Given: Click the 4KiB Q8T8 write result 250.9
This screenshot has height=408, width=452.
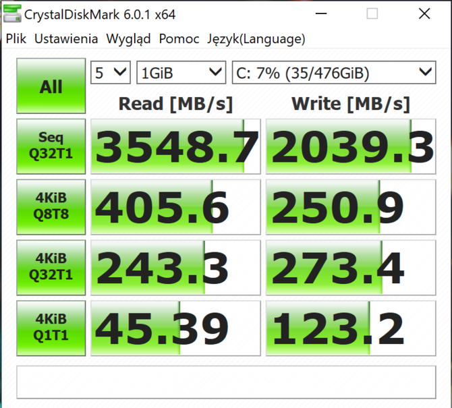Looking at the screenshot, I should [351, 207].
